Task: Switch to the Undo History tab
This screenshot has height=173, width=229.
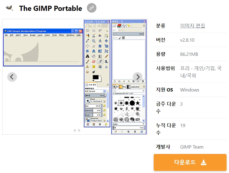Action: 129,26
